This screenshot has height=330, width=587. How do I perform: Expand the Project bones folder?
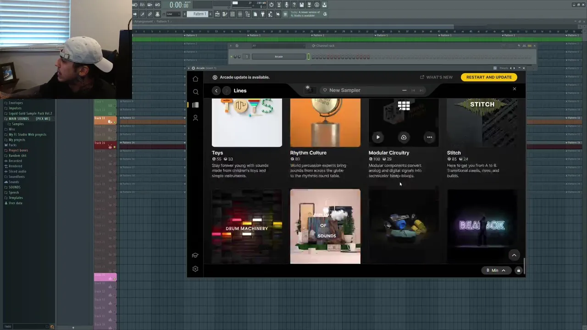click(x=18, y=150)
